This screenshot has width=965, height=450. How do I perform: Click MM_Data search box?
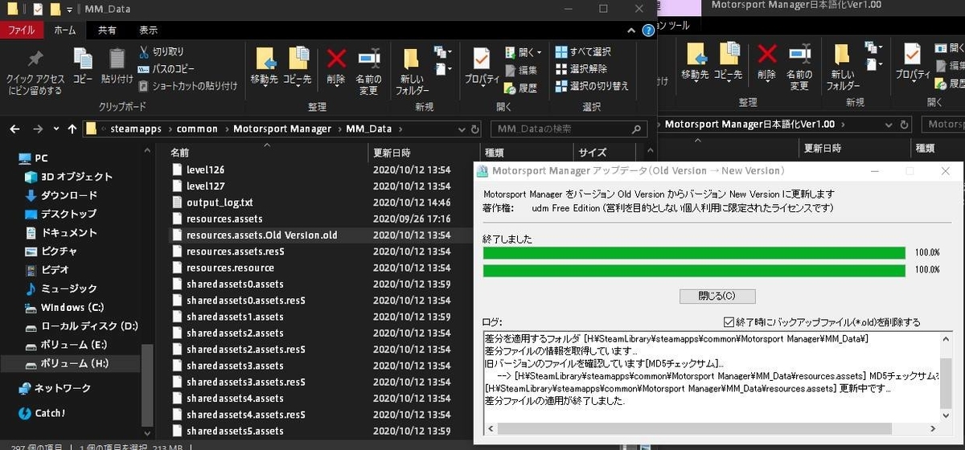click(x=569, y=129)
